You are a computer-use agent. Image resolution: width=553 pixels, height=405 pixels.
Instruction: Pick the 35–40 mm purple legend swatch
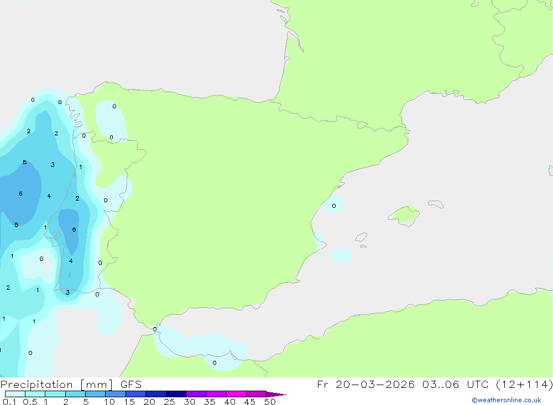(x=216, y=394)
